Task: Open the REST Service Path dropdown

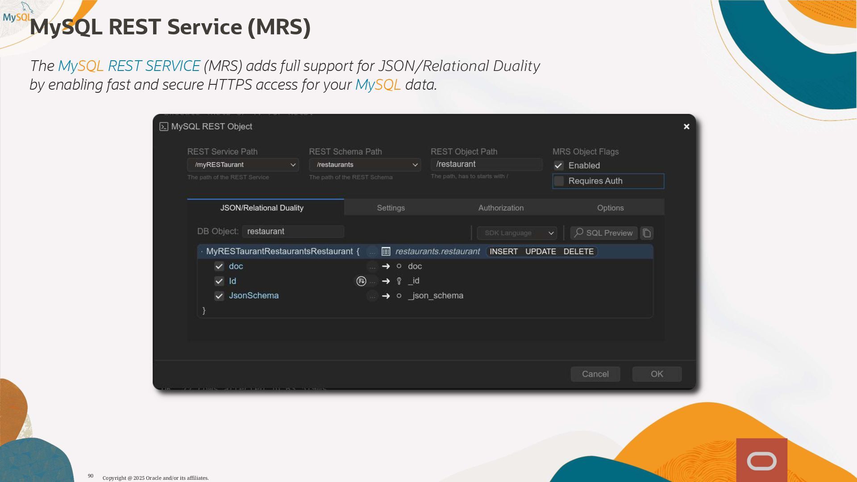Action: tap(243, 165)
